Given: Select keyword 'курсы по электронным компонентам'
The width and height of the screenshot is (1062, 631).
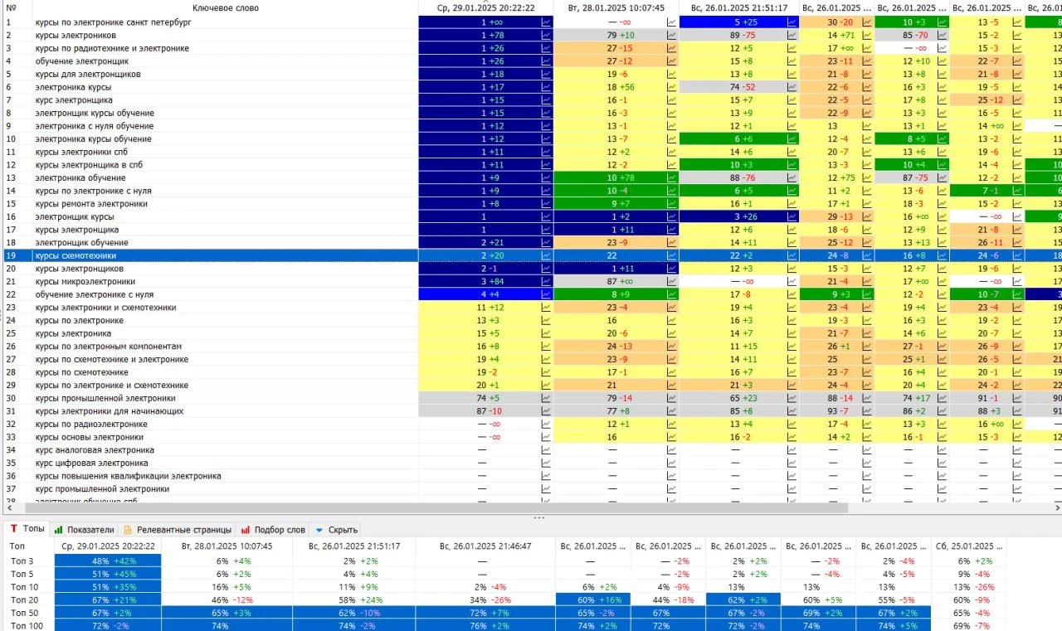Looking at the screenshot, I should point(108,347).
